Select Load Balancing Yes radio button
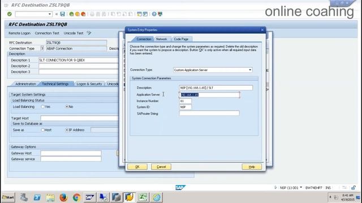The width and height of the screenshot is (362, 203). point(43,107)
